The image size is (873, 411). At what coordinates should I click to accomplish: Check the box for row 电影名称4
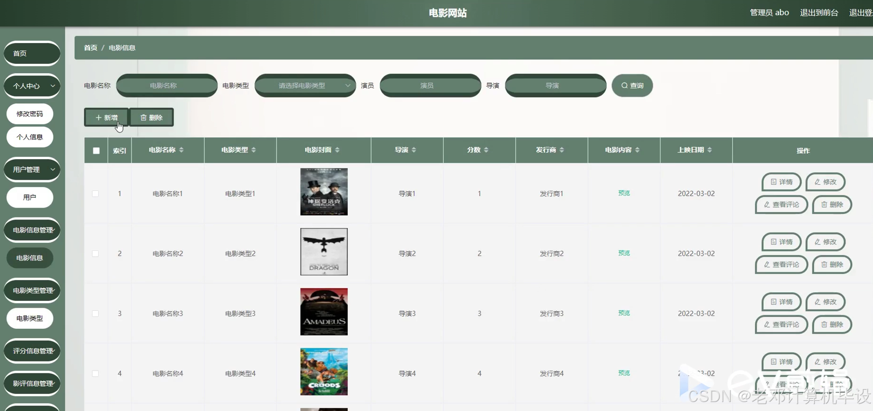tap(95, 374)
